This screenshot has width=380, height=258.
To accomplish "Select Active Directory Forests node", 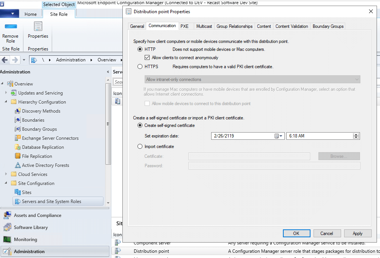I will [x=45, y=165].
